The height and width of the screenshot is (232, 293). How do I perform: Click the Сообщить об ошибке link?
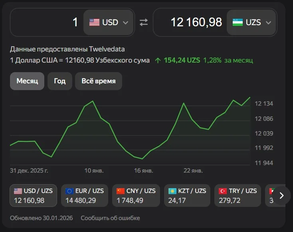point(110,218)
